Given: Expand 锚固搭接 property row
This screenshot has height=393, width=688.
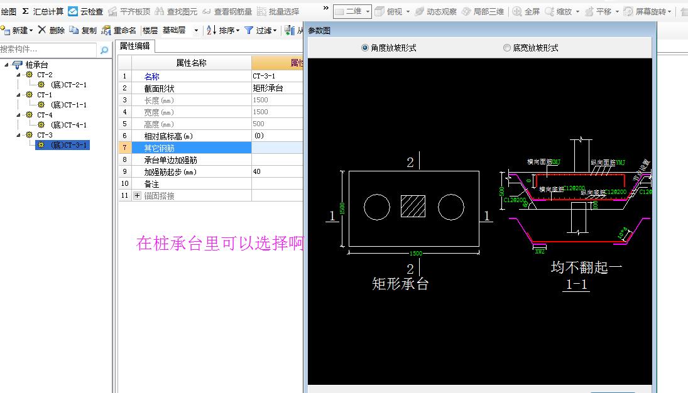Looking at the screenshot, I should pyautogui.click(x=138, y=196).
